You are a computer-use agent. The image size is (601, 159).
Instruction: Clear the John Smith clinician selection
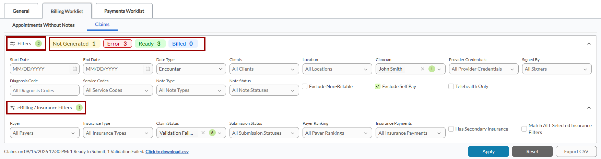coord(423,69)
